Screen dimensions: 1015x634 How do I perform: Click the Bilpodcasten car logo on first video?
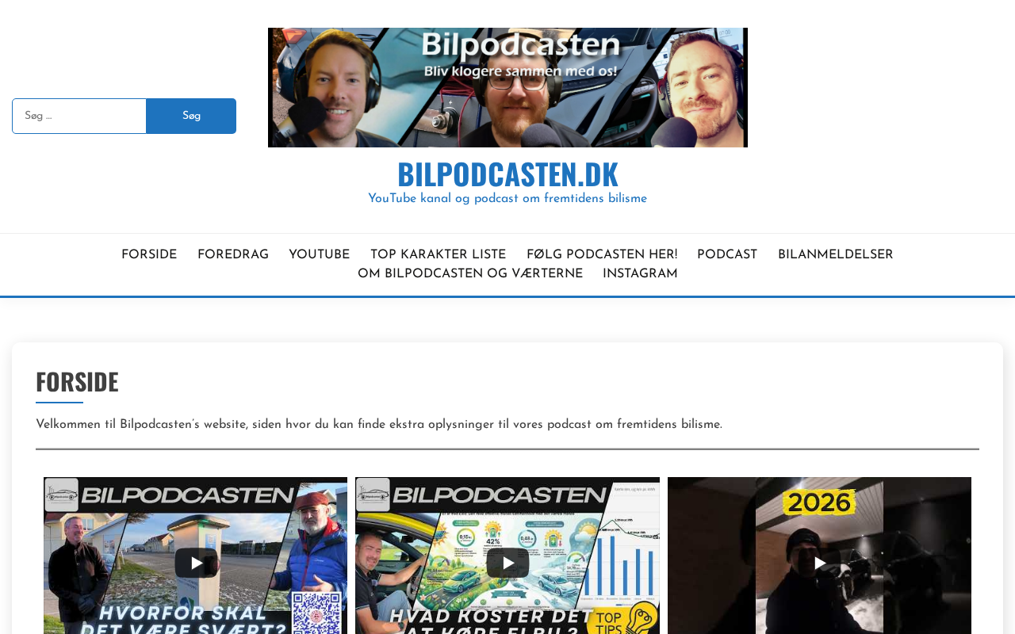click(x=62, y=495)
